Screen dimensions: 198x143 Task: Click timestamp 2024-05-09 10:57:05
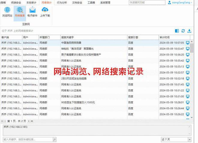click(x=172, y=43)
